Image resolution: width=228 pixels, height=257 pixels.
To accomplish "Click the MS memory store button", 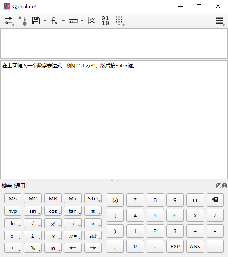I will tap(13, 198).
